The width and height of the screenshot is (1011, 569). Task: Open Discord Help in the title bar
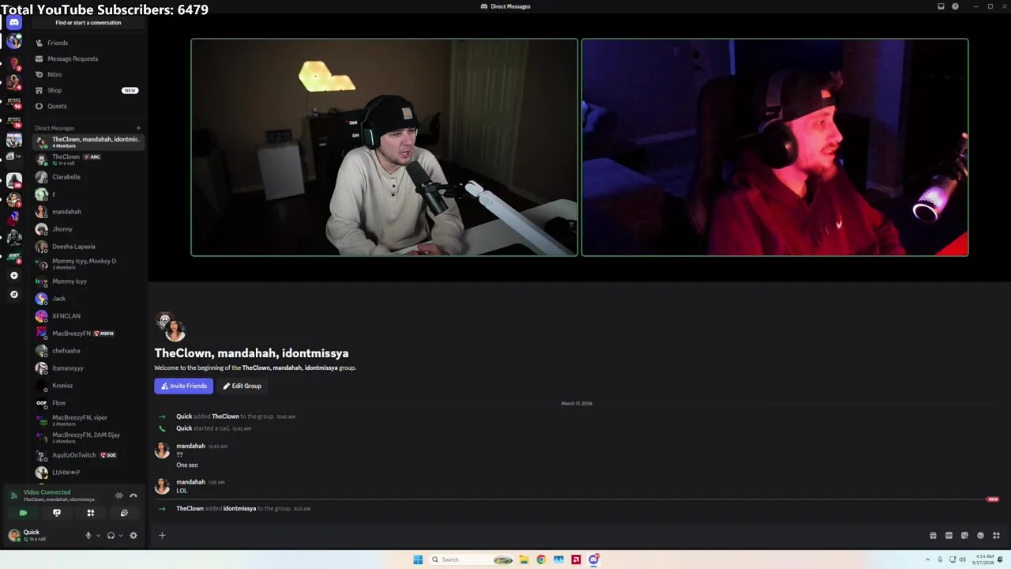click(x=955, y=6)
